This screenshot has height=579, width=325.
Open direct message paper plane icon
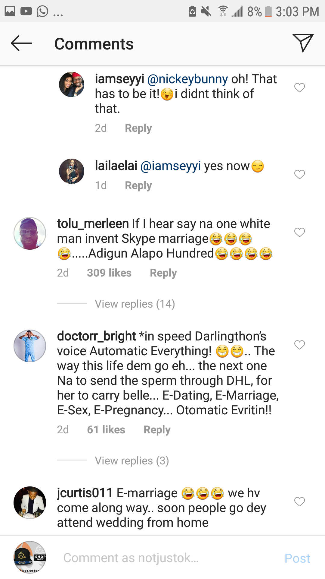pos(303,43)
